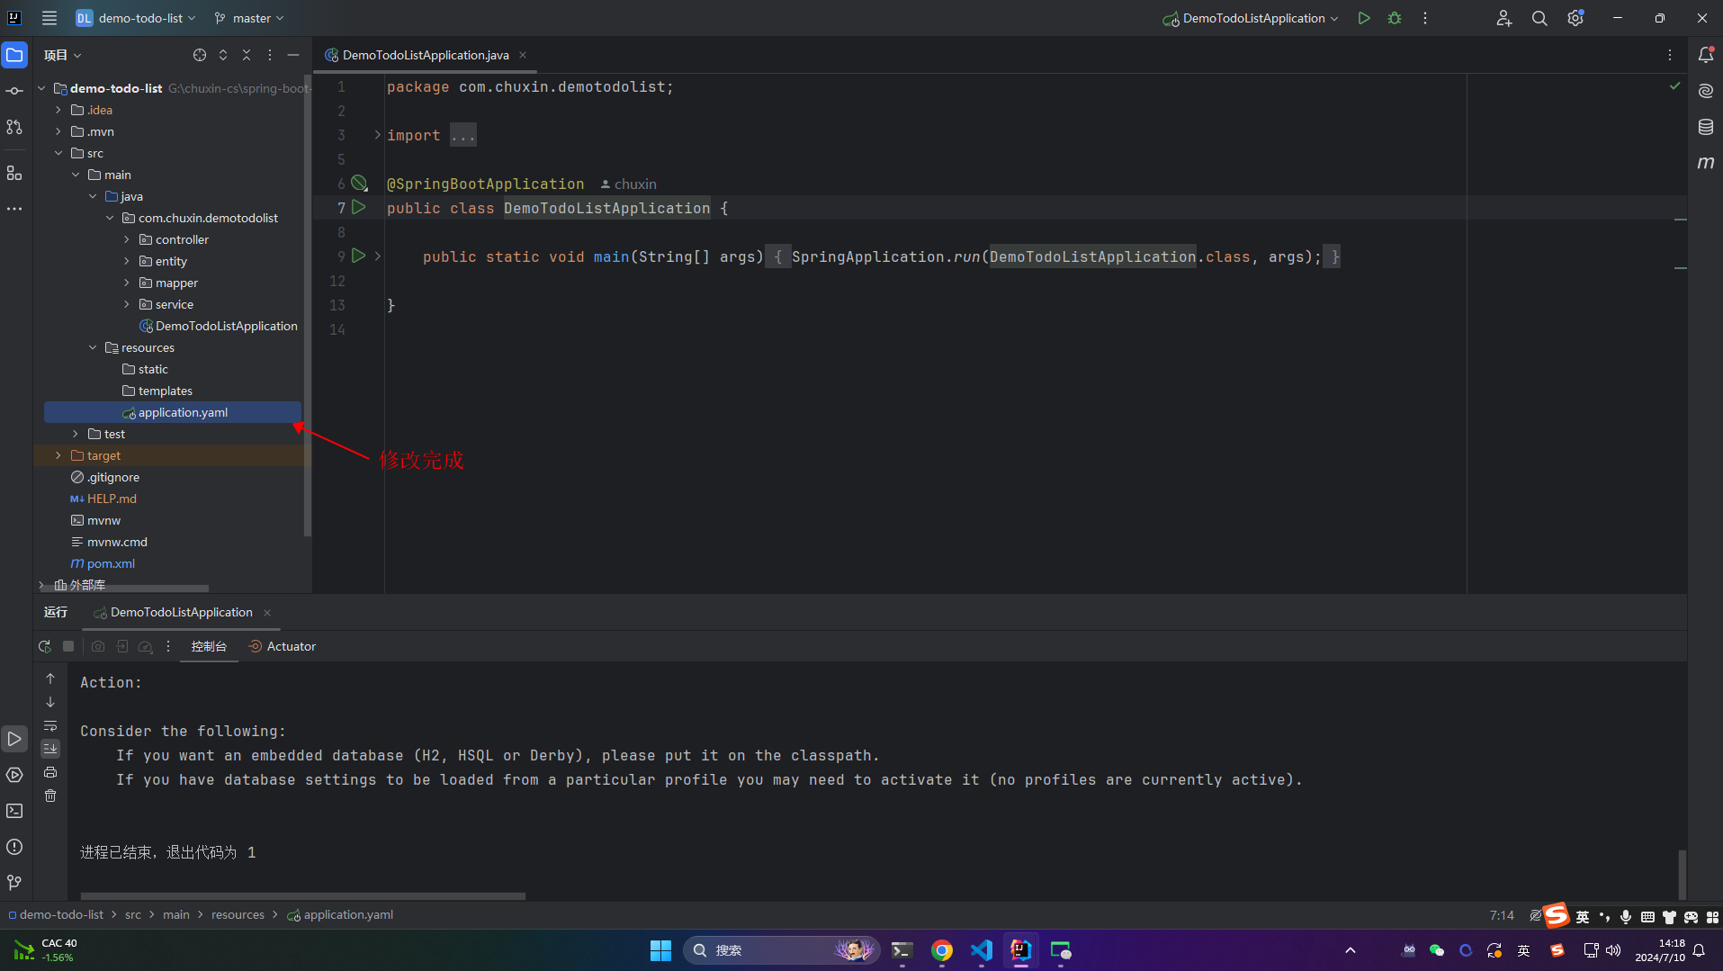The image size is (1723, 971).
Task: Click project tree horizontal scrollbar
Action: [126, 589]
